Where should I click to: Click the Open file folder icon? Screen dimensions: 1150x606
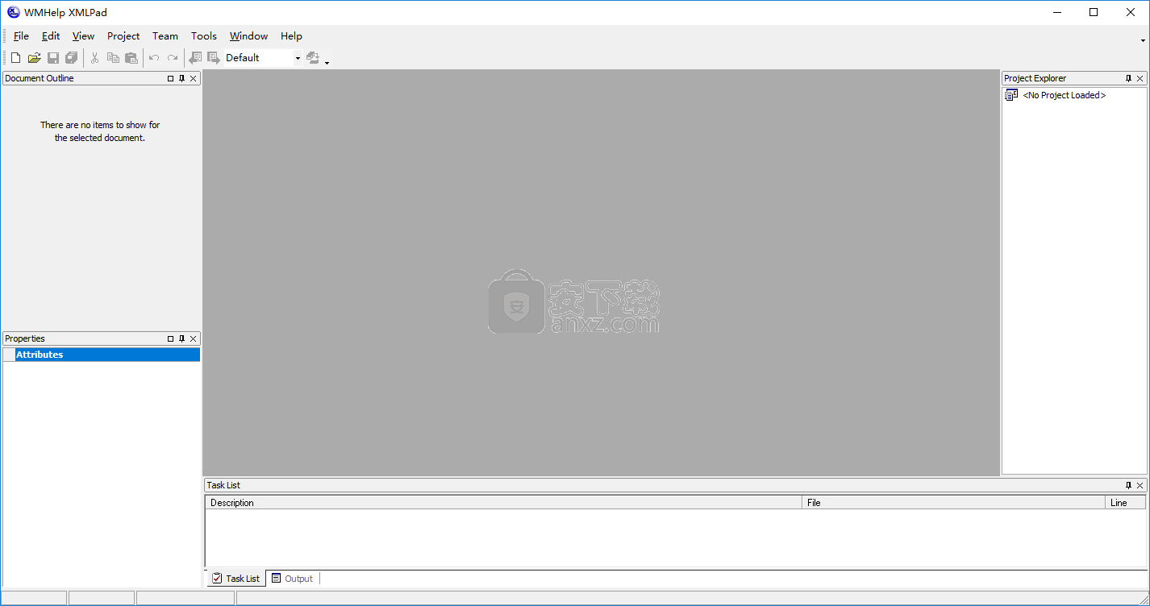pos(34,58)
